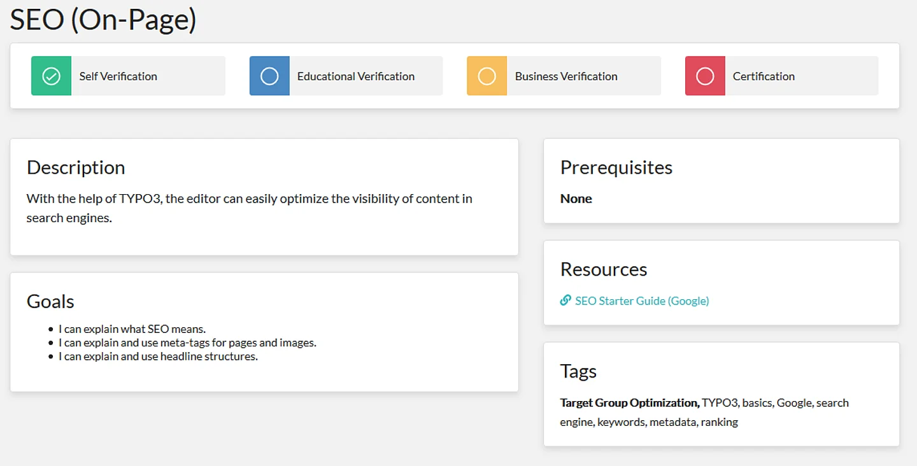Click the blue Educational Verification circle icon
The height and width of the screenshot is (466, 917).
[x=269, y=76]
